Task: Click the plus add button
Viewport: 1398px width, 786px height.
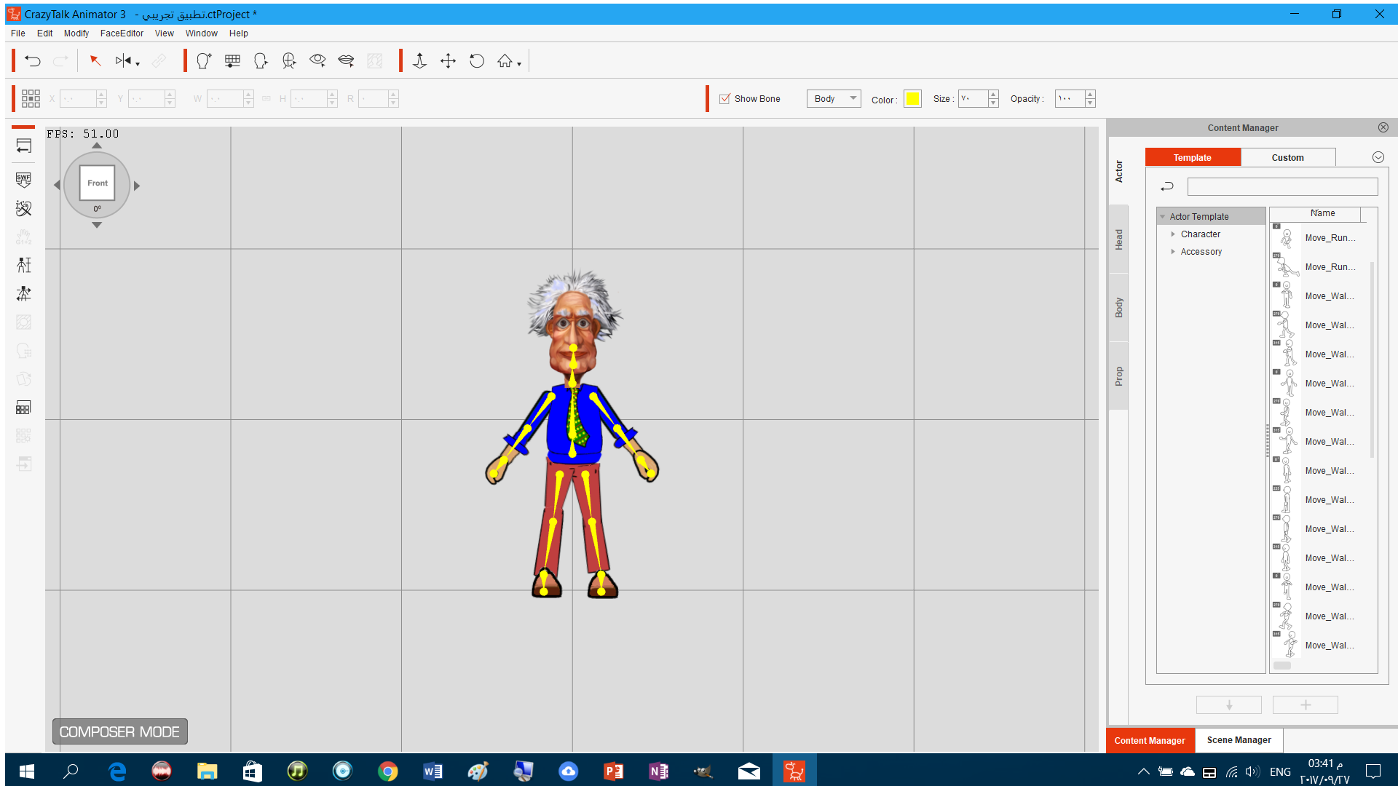Action: 1306,704
